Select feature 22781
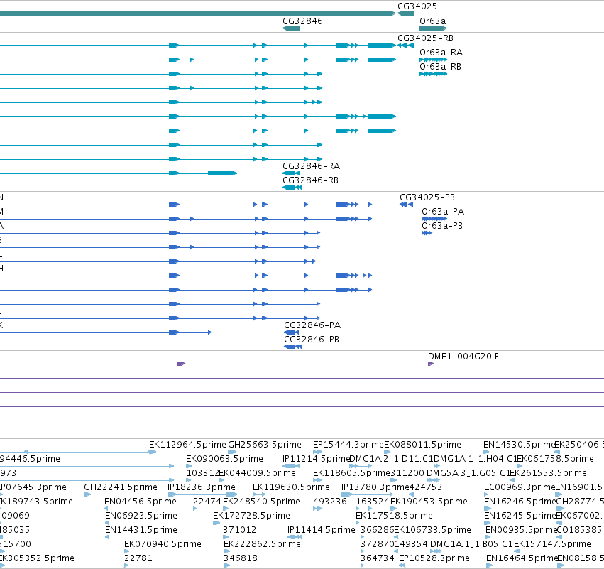Image resolution: width=604 pixels, height=569 pixels. [138, 559]
